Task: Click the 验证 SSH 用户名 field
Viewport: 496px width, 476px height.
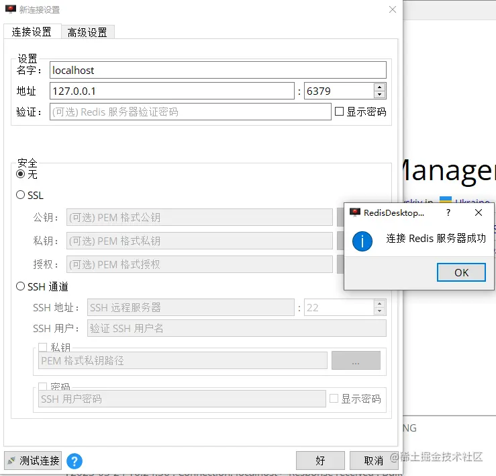Action: tap(237, 328)
